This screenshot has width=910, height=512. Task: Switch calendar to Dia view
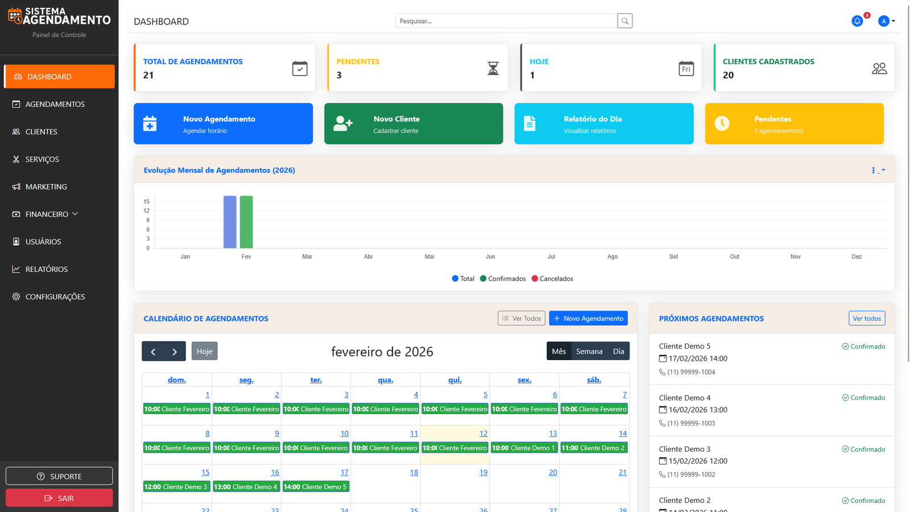(x=619, y=351)
